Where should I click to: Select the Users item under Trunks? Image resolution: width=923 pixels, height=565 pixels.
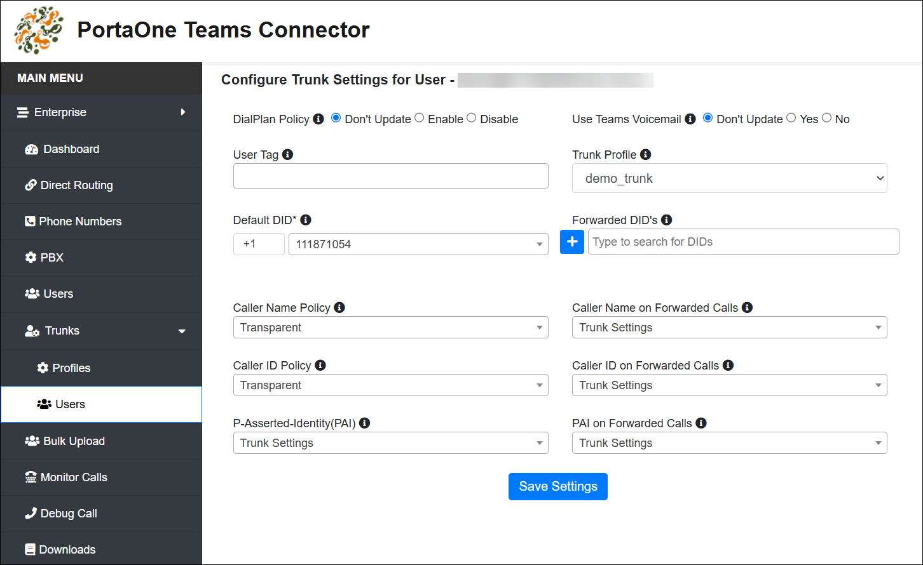102,404
